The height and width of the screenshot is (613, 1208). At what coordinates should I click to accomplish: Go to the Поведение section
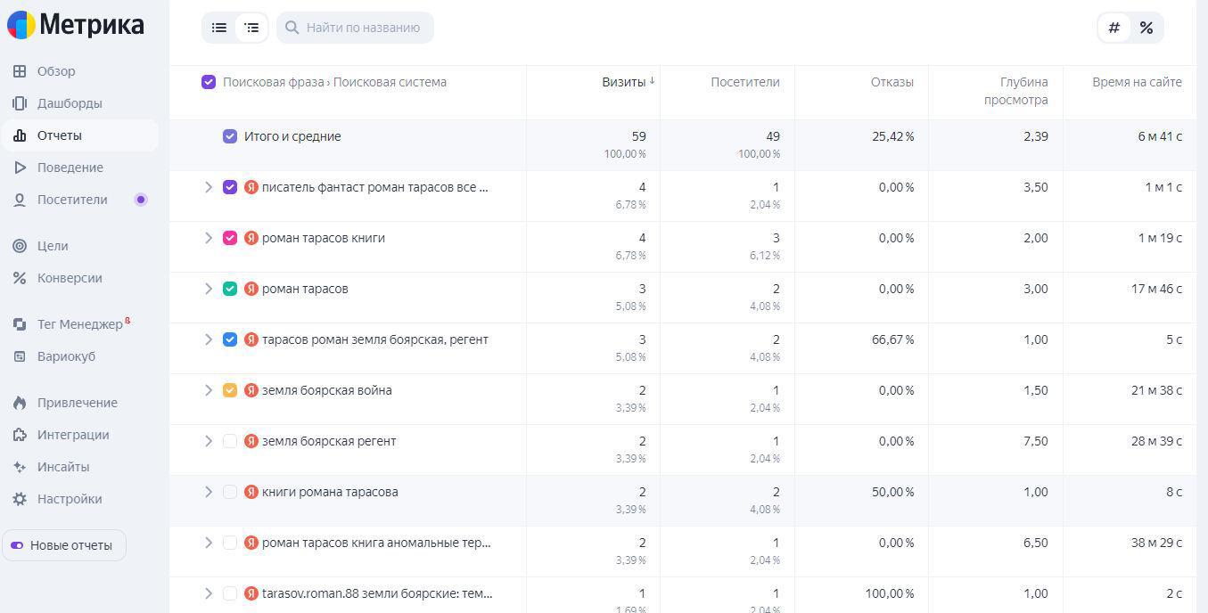click(70, 168)
